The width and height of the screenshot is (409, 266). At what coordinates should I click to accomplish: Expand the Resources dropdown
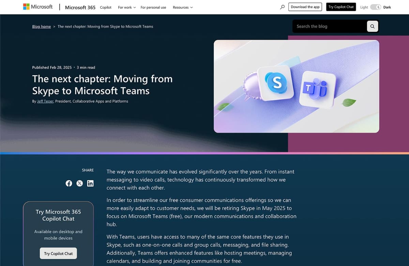(183, 7)
